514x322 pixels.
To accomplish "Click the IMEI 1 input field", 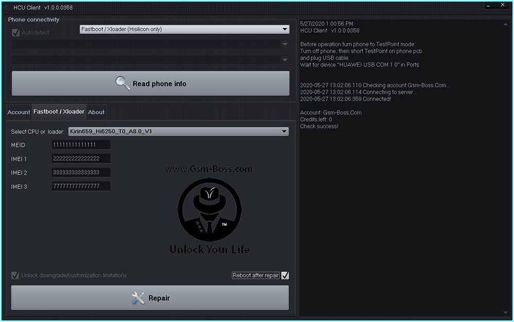I will (81, 158).
